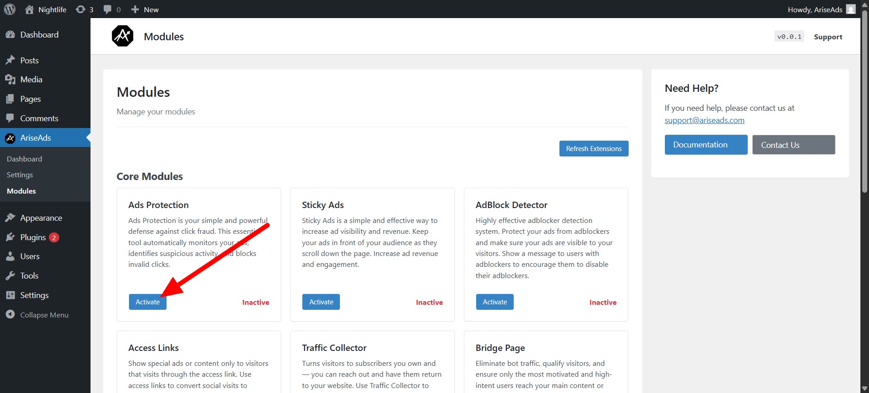Click the Need Help? heading

click(692, 88)
